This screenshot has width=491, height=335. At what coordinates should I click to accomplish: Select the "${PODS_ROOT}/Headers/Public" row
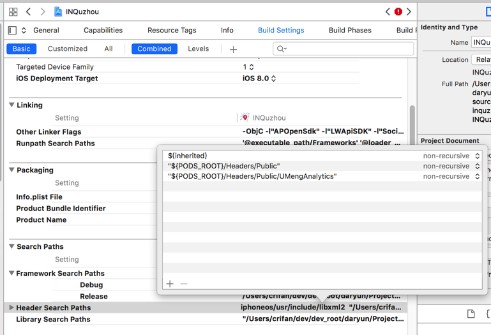[322, 167]
